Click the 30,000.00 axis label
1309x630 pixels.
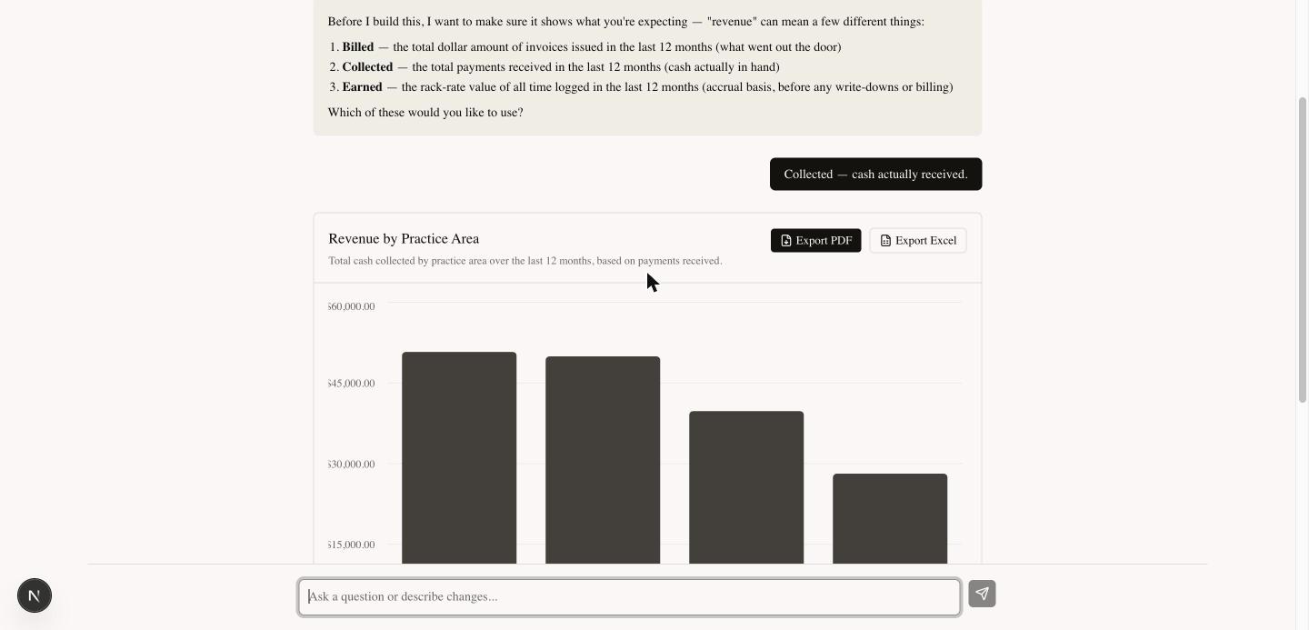click(x=352, y=465)
